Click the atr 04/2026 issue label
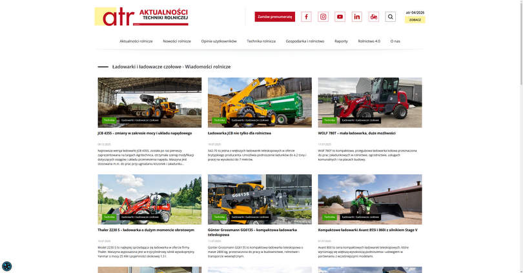The width and height of the screenshot is (523, 273). [x=415, y=13]
